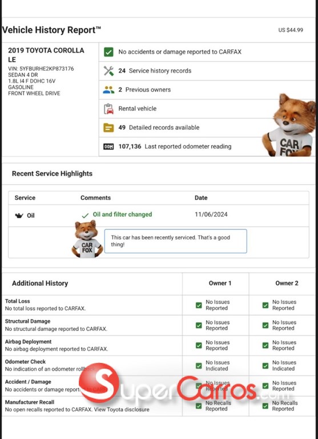Click the odometer reading icon
The width and height of the screenshot is (318, 439).
pyautogui.click(x=108, y=146)
